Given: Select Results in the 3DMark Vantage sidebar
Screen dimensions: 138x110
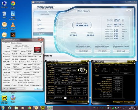Looking at the screenshot, I should point(43,34).
